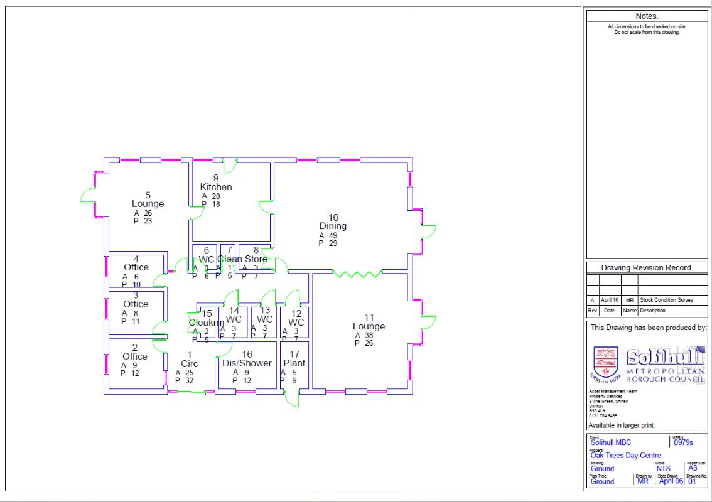
Task: Select the Stock Condition Survey revision entry
Action: [x=666, y=301]
